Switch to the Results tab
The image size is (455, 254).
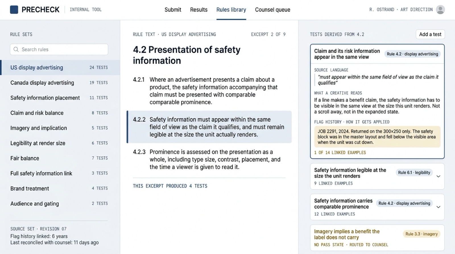point(199,10)
